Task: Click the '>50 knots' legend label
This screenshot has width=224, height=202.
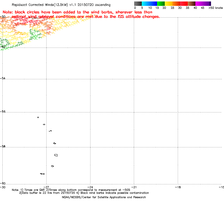Action: pos(215,8)
